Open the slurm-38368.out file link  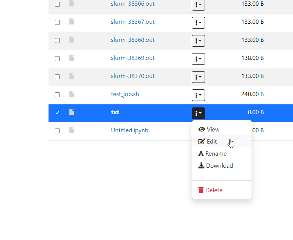coord(133,40)
